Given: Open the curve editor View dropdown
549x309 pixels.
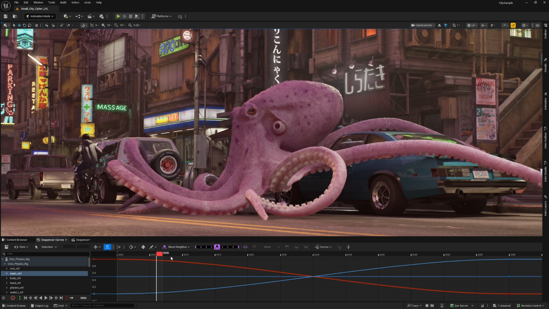Looking at the screenshot, I should (21, 247).
